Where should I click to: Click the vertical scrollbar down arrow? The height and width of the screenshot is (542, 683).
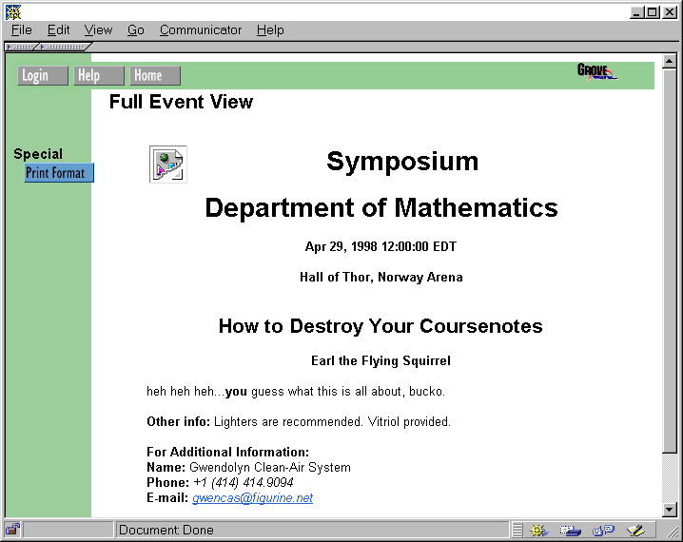click(x=669, y=509)
